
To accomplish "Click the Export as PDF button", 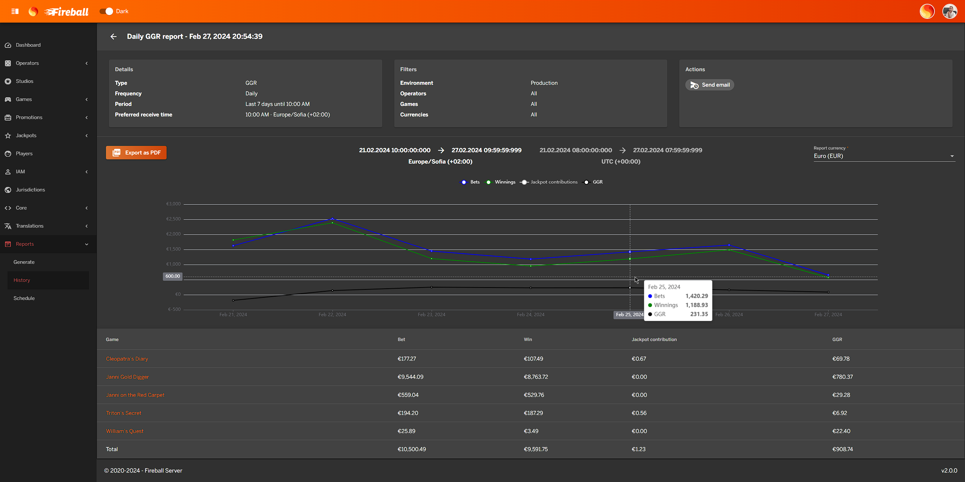I will coord(136,153).
